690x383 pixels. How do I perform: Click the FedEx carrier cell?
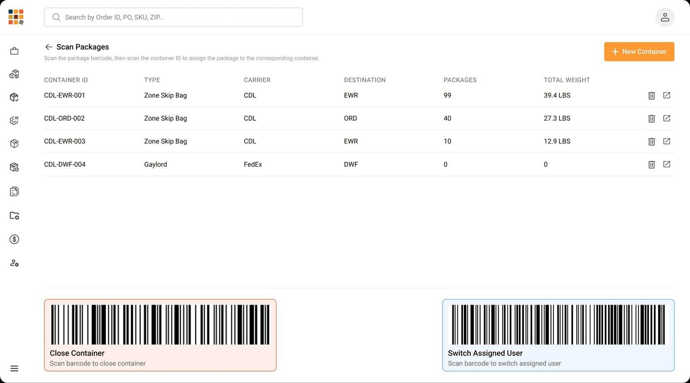(253, 164)
